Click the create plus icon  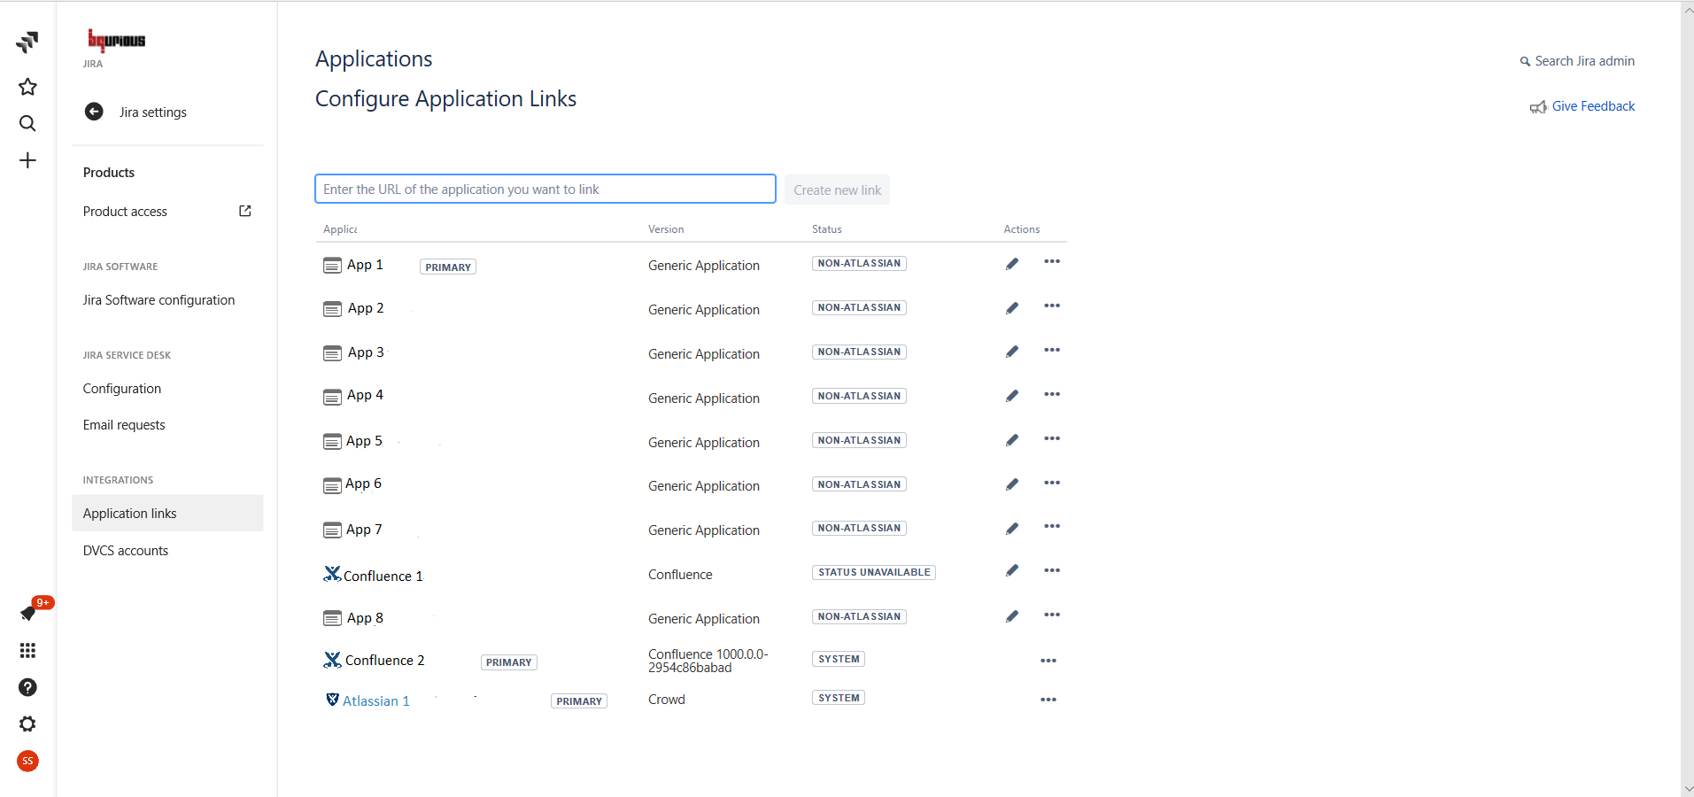pos(27,160)
